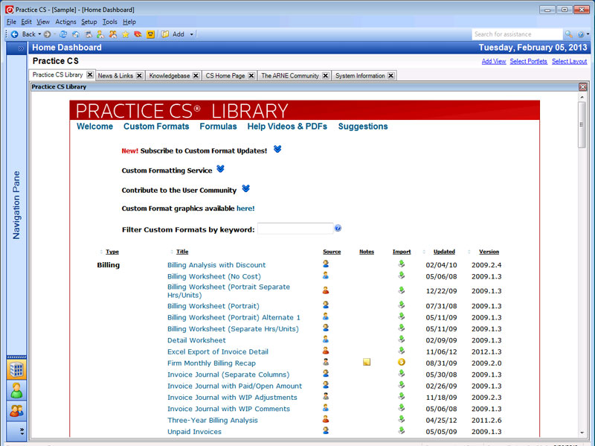The width and height of the screenshot is (595, 446).
Task: Click the source icon for Detail Worksheet
Action: pyautogui.click(x=326, y=340)
